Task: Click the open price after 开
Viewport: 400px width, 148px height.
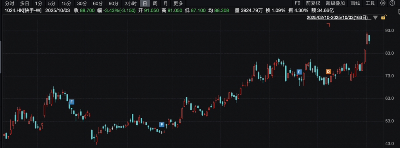Action: (x=151, y=10)
